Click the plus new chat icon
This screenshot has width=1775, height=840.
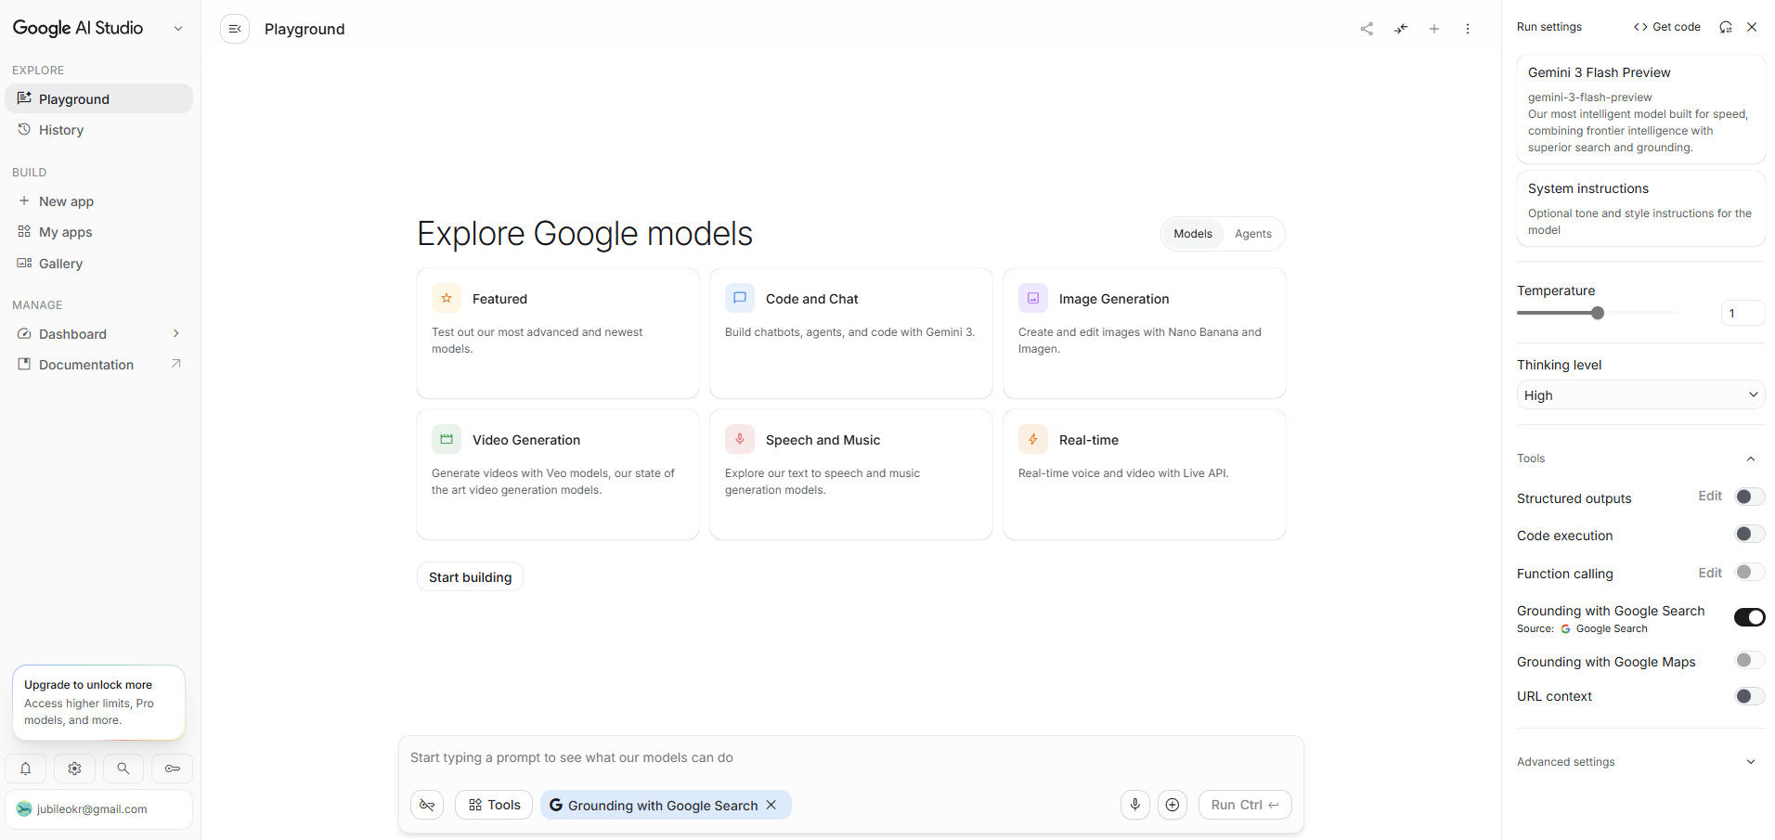coord(1434,29)
